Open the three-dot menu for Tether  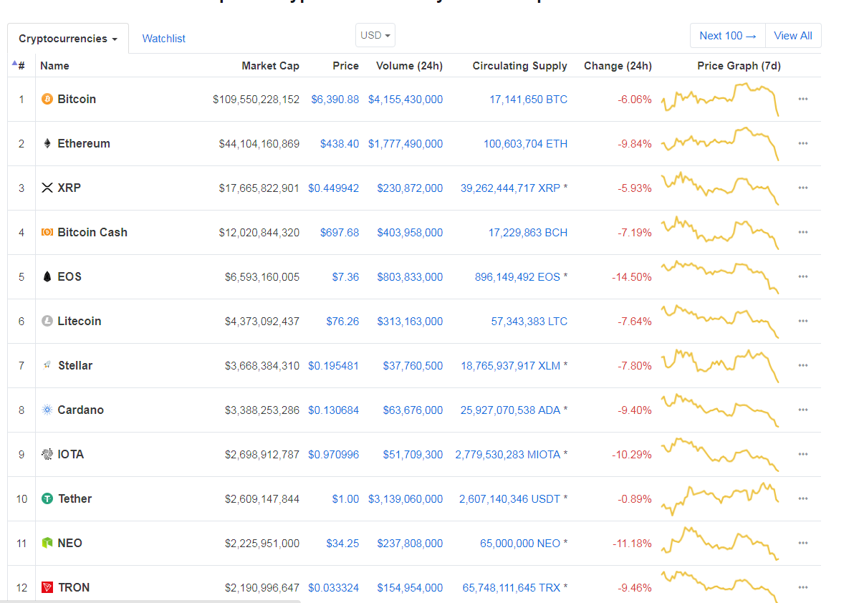(x=802, y=498)
